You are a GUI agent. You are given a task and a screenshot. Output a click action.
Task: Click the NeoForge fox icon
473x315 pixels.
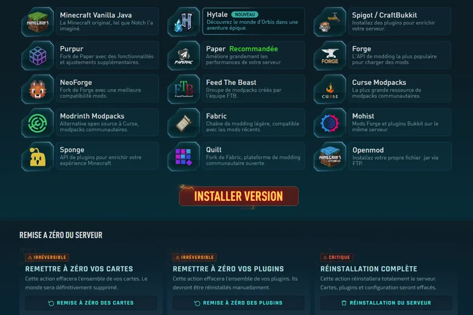coord(38,89)
